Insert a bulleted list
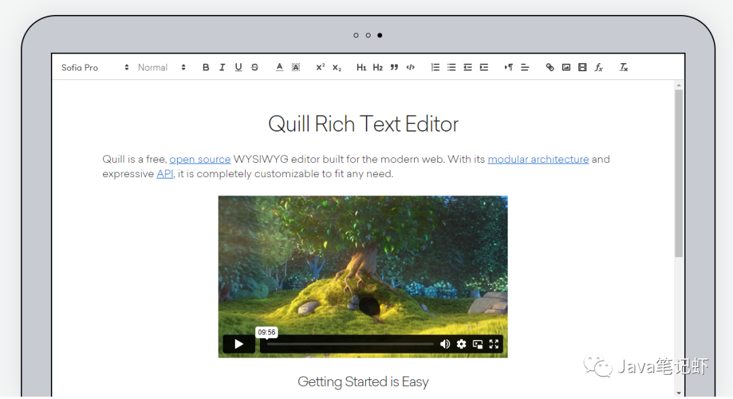 pos(451,67)
